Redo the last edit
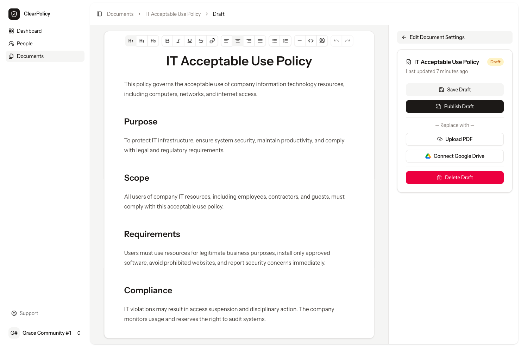 coord(347,40)
